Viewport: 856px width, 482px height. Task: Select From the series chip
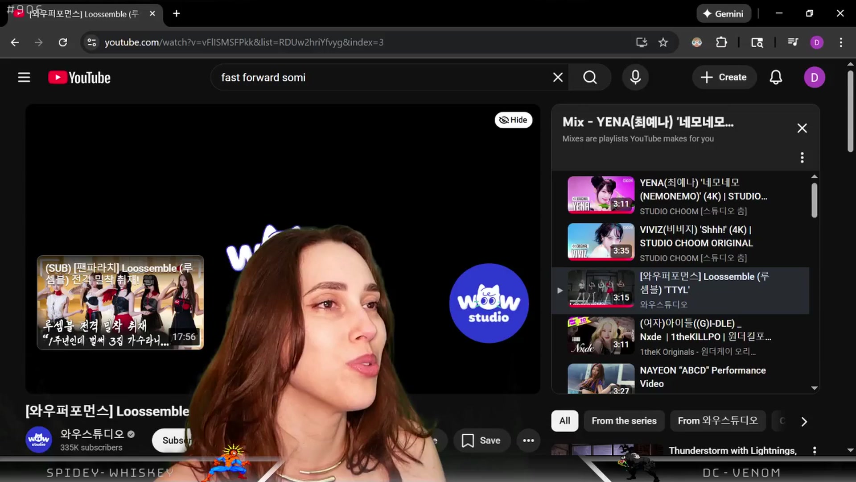tap(624, 421)
